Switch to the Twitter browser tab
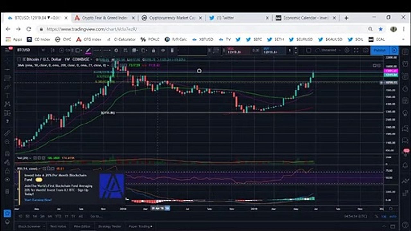 pos(239,18)
